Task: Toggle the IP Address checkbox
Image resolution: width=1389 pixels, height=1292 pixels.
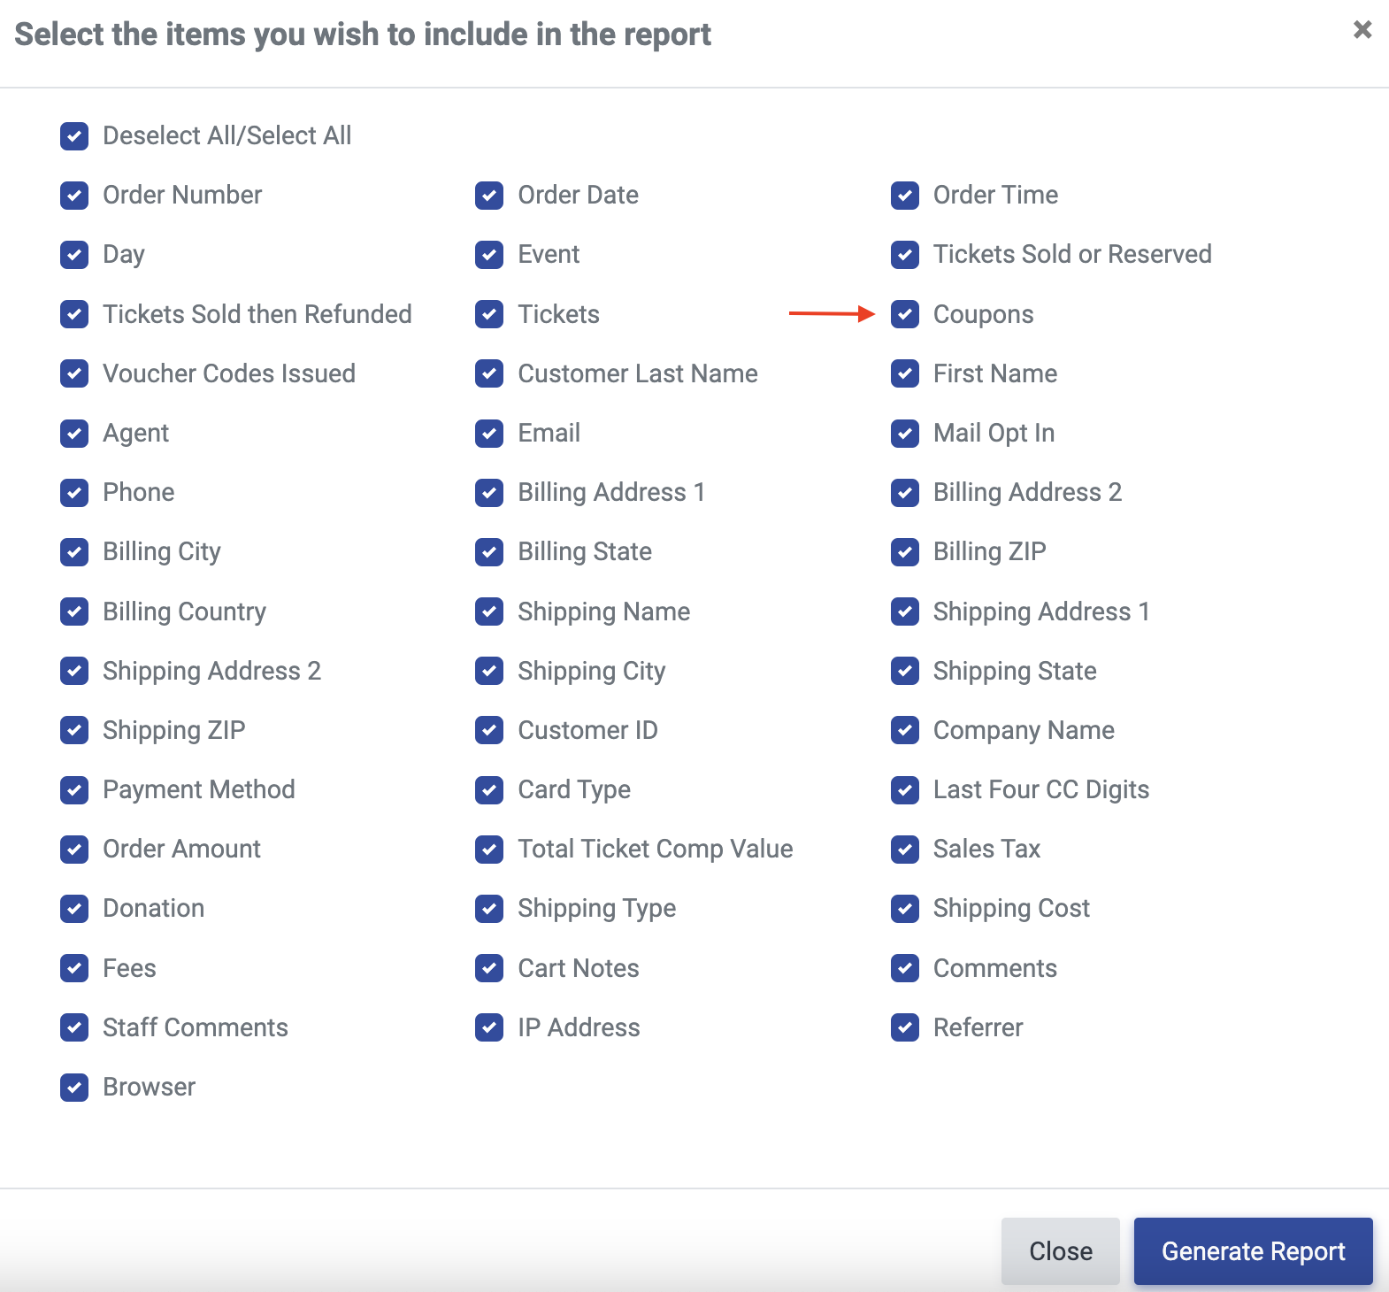Action: (x=489, y=1027)
